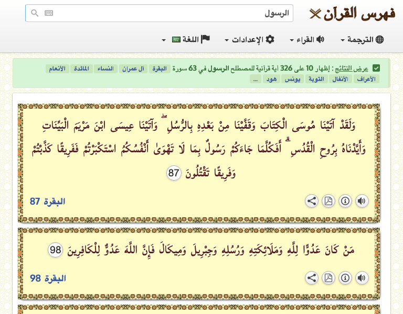The image size is (403, 314).
Task: Play audio for Al-Baqarah verse 98
Action: [x=362, y=278]
